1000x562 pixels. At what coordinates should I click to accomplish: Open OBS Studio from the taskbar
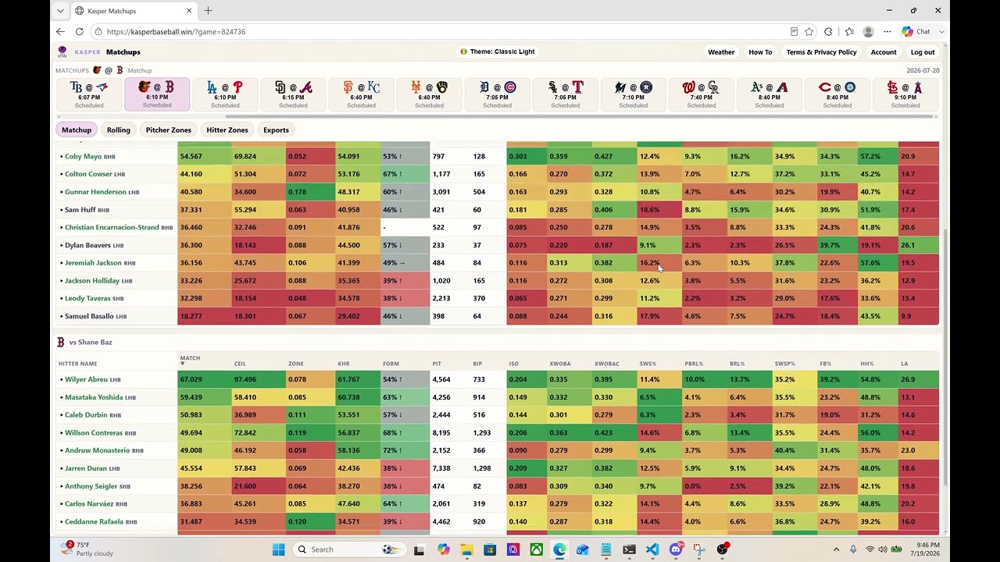click(x=722, y=550)
